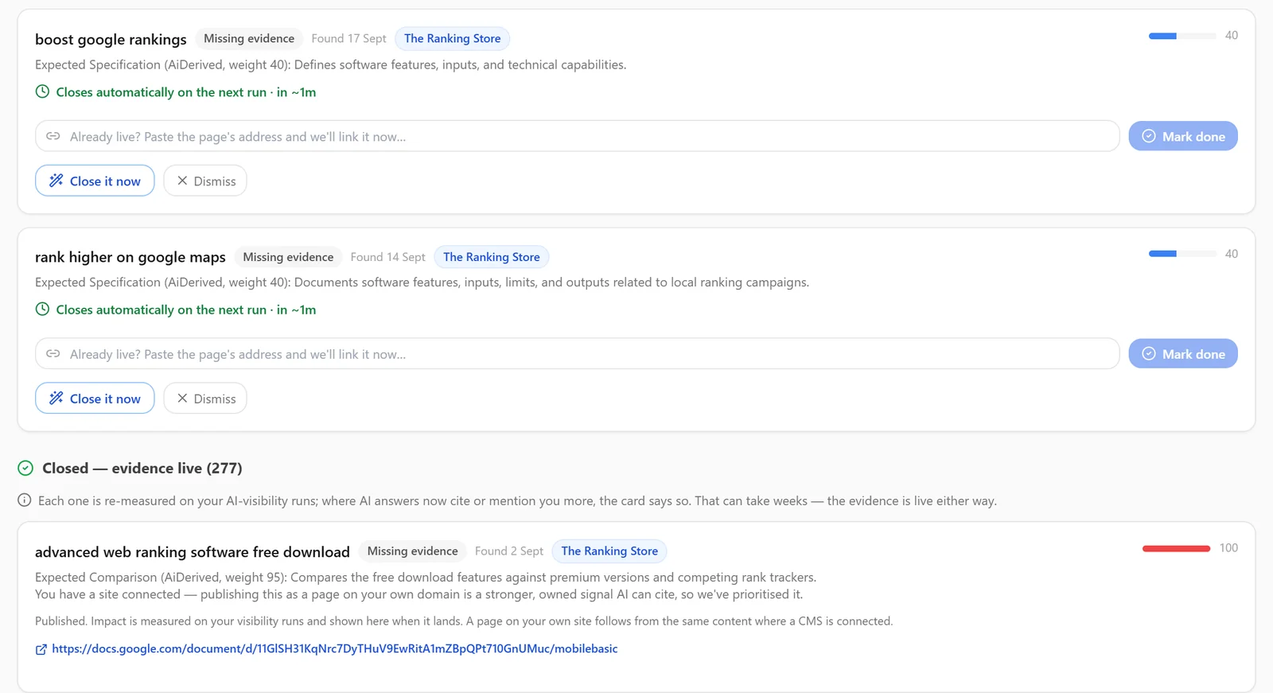Viewport: 1273px width, 693px height.
Task: Click clock icon in boost google rankings card
Action: pos(42,91)
